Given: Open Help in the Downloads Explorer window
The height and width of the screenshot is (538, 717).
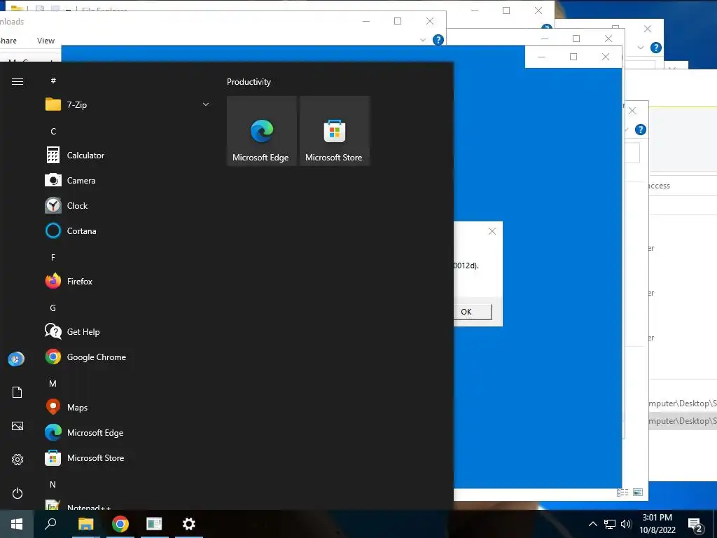Looking at the screenshot, I should coord(438,40).
